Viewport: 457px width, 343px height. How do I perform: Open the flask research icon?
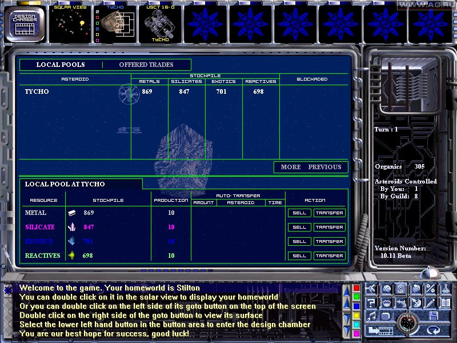click(x=446, y=289)
